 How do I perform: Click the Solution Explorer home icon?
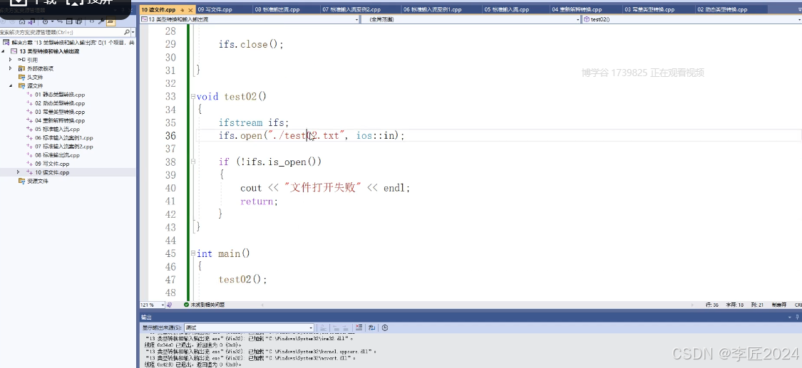22,21
